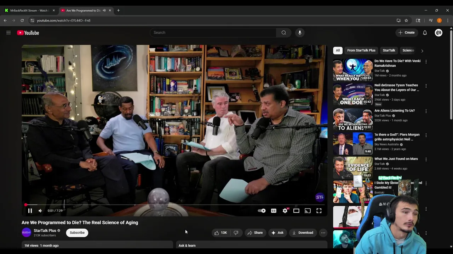453x254 pixels.
Task: Cast the video to a TV
Action: coord(308,211)
